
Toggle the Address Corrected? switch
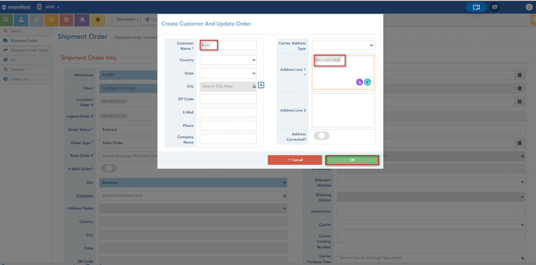click(321, 136)
